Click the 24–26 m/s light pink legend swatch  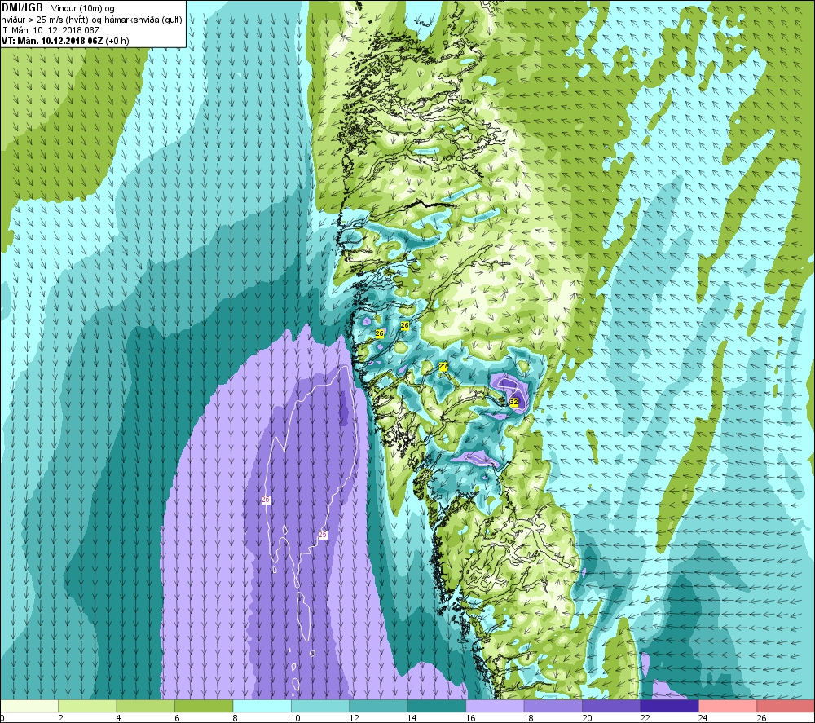tap(728, 706)
